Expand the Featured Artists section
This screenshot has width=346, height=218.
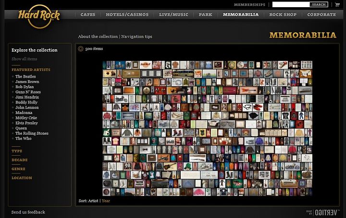click(31, 70)
